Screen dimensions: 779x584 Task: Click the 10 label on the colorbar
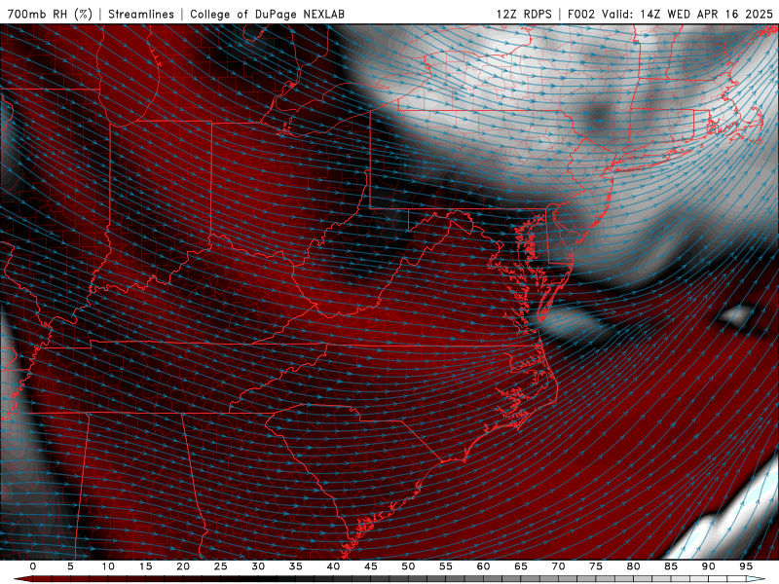(108, 566)
